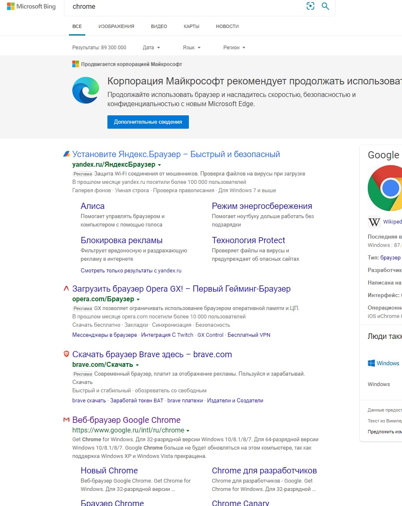Open 'Установите Яндекс.Браузер' ad result

coord(176,154)
